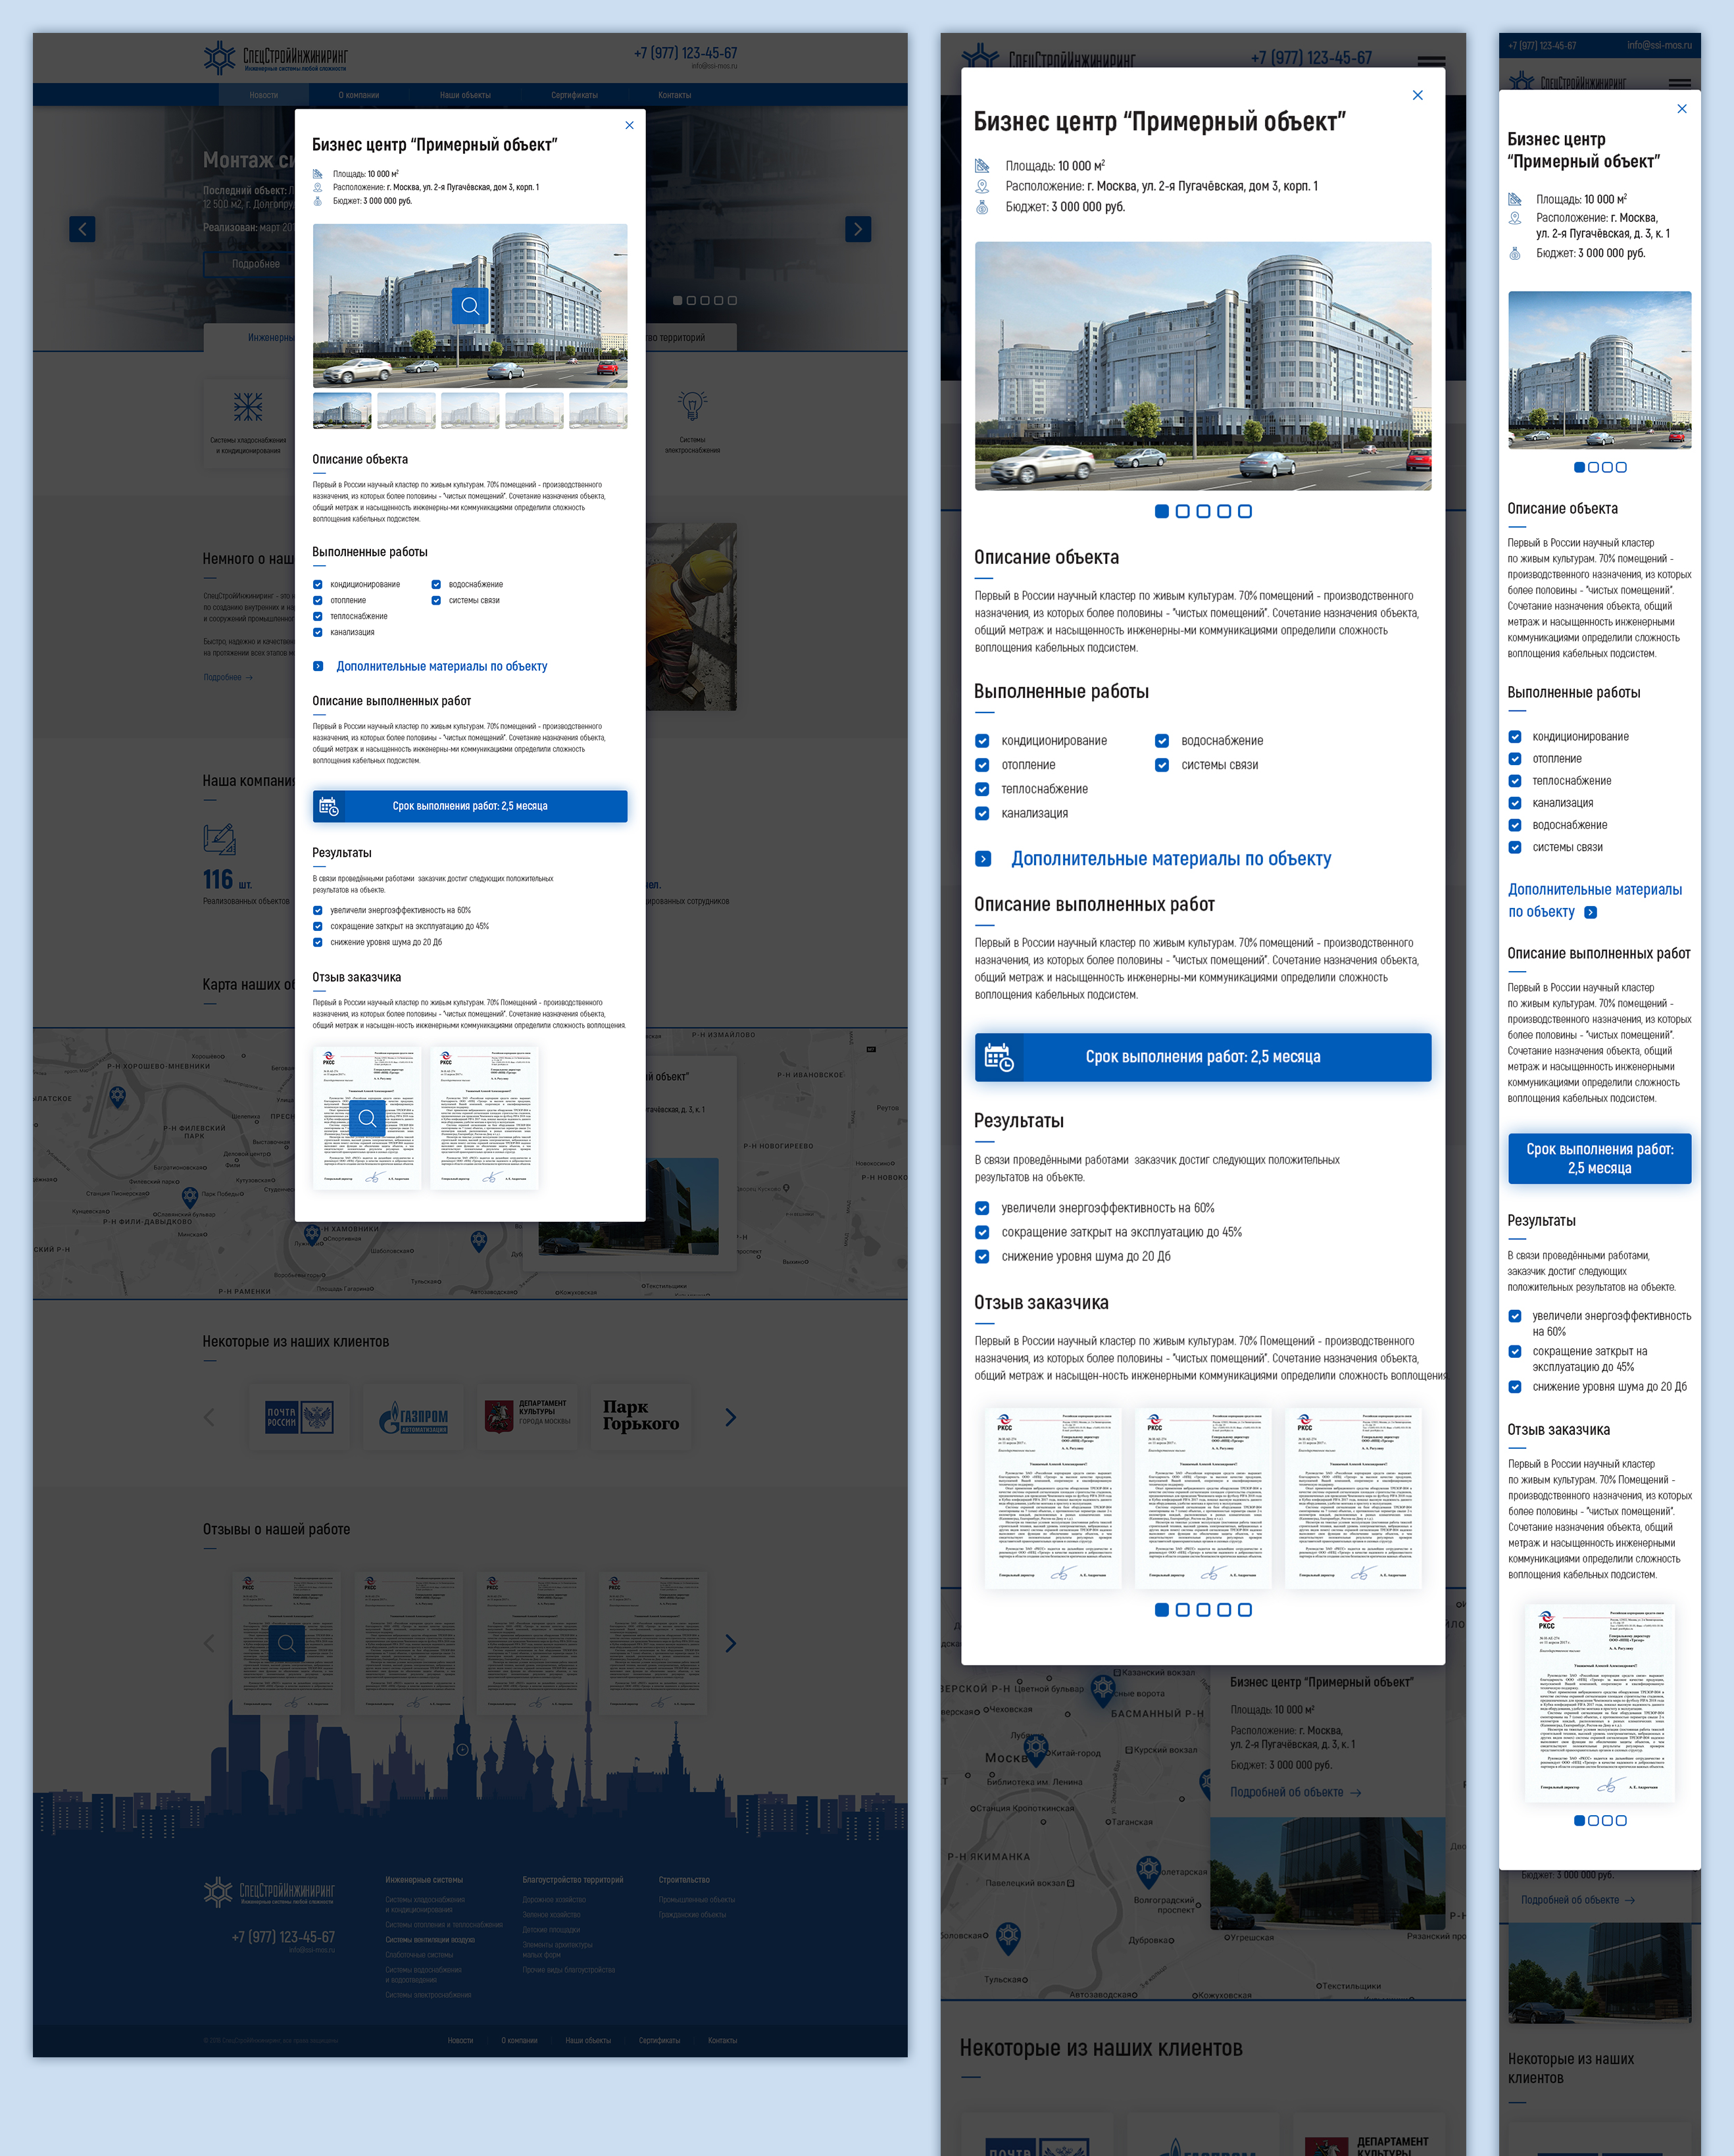The height and width of the screenshot is (2156, 1734).
Task: Show next logos in desktop clients carousel
Action: pos(730,1417)
